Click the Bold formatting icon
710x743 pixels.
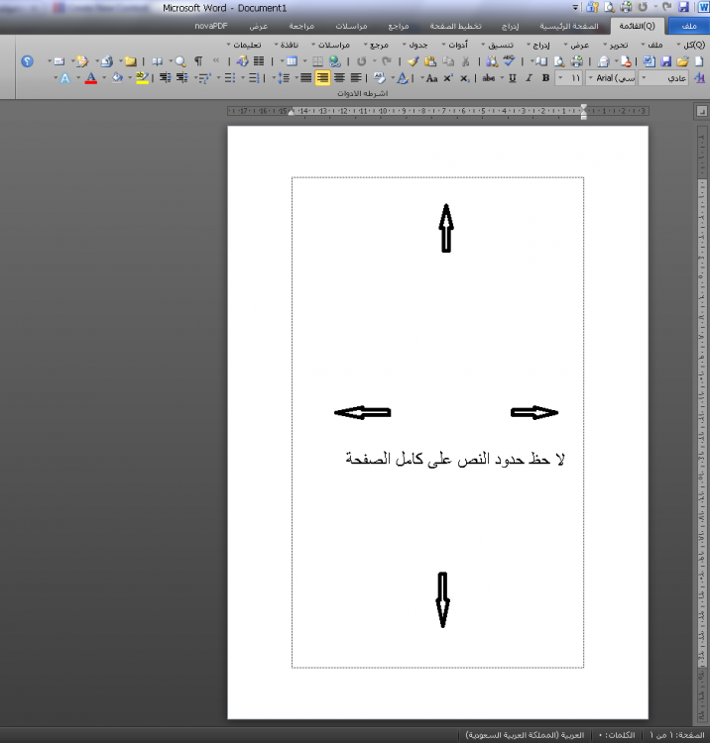[x=544, y=77]
